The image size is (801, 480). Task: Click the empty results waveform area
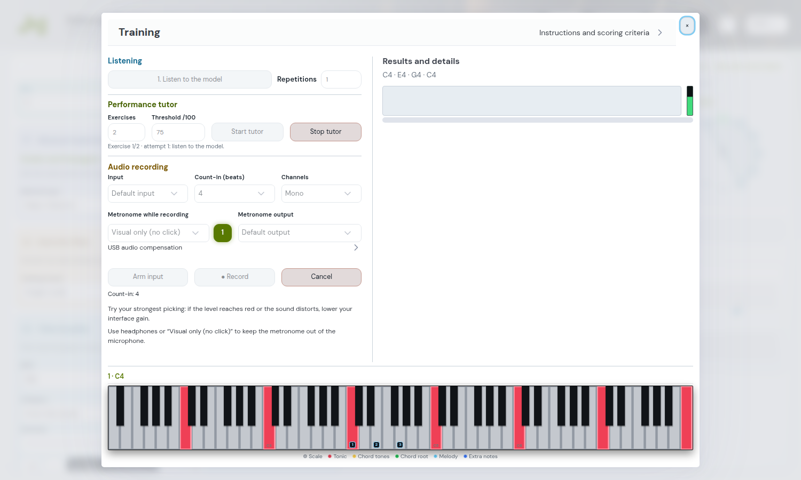[532, 101]
